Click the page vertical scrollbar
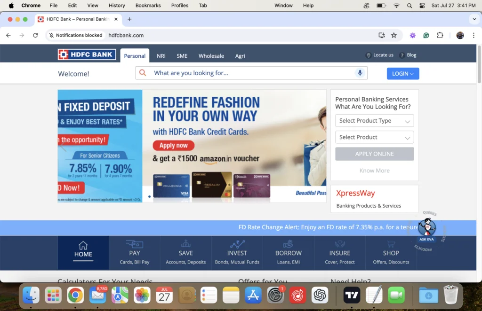Screen dimensions: 482x311 coord(479,64)
